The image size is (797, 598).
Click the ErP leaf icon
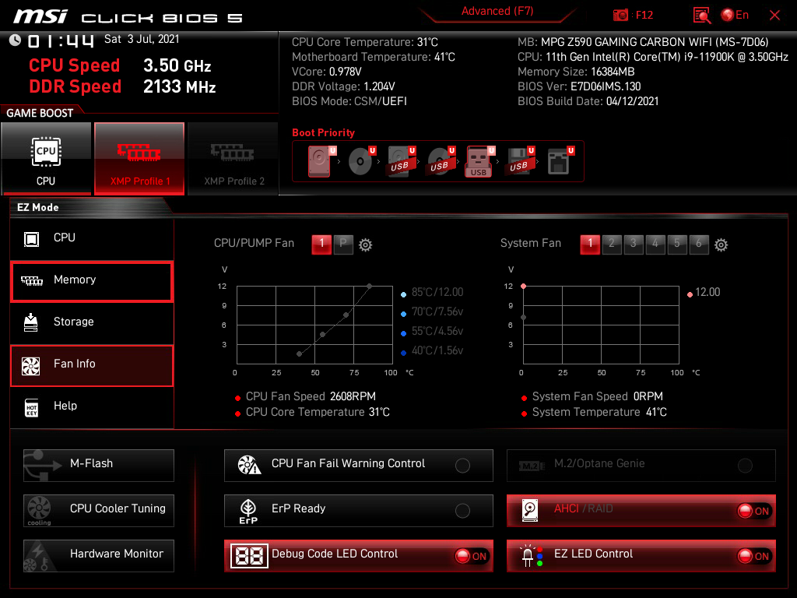pyautogui.click(x=248, y=511)
